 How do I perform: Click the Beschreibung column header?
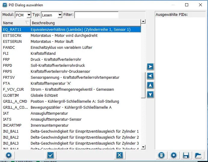click(85, 23)
